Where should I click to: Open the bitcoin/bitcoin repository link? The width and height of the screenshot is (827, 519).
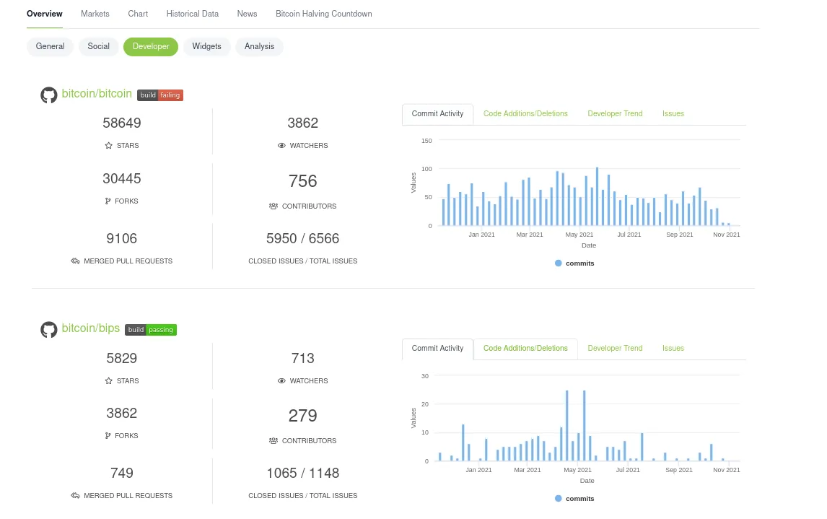pyautogui.click(x=97, y=93)
